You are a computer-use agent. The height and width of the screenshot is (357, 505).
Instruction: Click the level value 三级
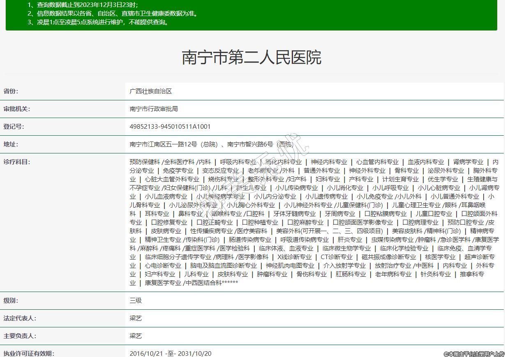136,301
